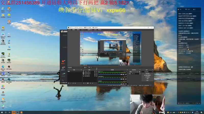Toggle eye icon of second 文本 (GDI+) source
This screenshot has height=114, width=204.
tap(95, 74)
